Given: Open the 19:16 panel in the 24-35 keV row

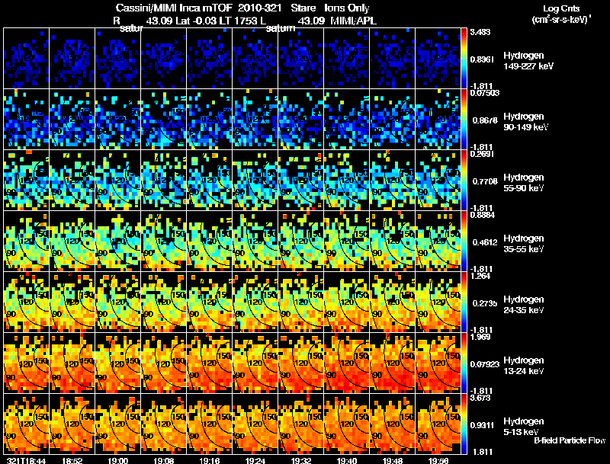Looking at the screenshot, I should tap(209, 302).
